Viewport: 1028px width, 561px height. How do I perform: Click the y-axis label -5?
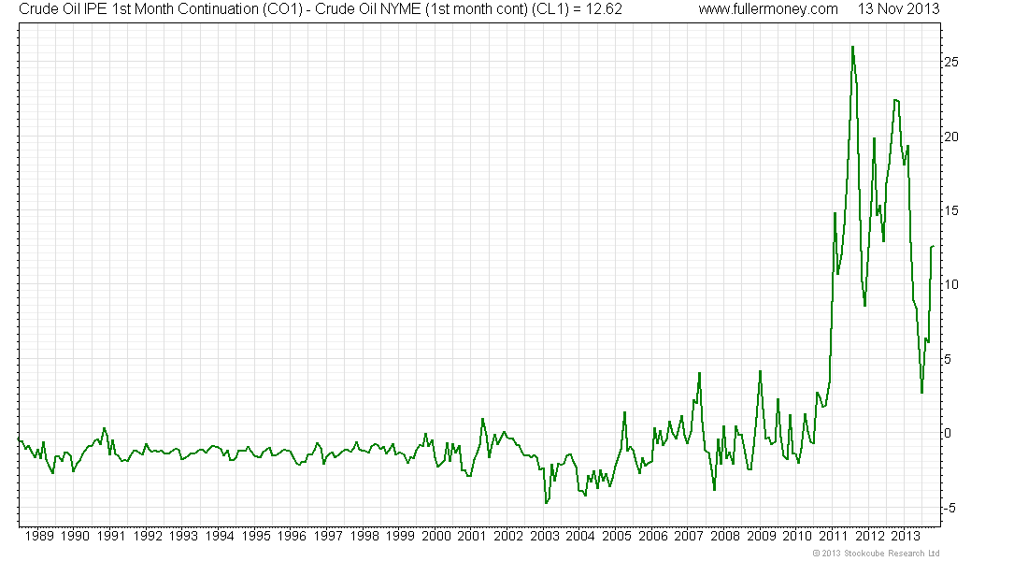click(x=949, y=508)
